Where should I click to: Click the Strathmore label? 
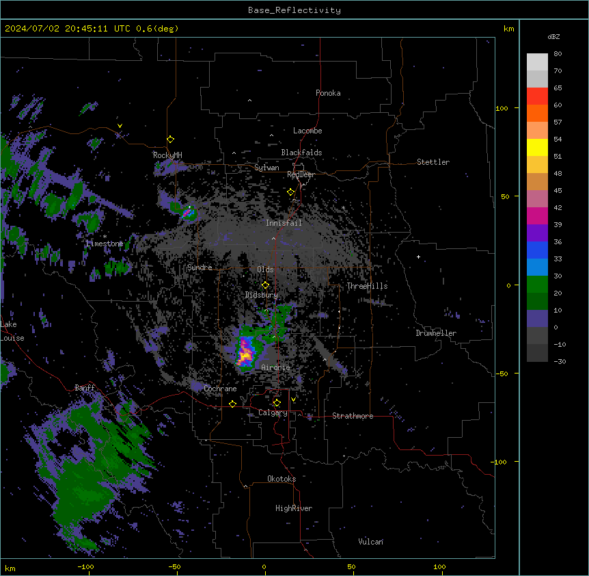point(353,416)
